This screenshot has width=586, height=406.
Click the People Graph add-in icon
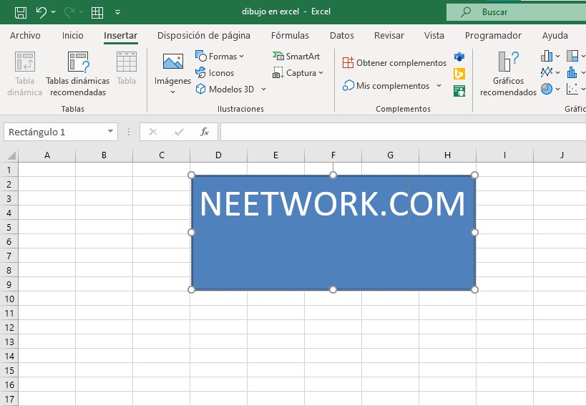tap(459, 91)
